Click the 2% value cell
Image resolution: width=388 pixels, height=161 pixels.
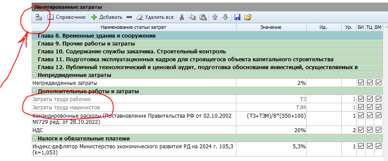click(271, 83)
